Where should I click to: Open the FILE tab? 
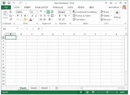tap(6, 7)
